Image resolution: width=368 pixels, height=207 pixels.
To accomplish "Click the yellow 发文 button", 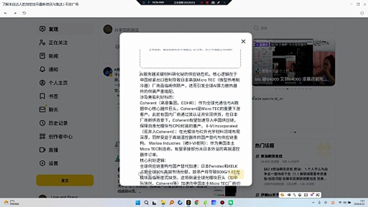I will click(x=65, y=180).
